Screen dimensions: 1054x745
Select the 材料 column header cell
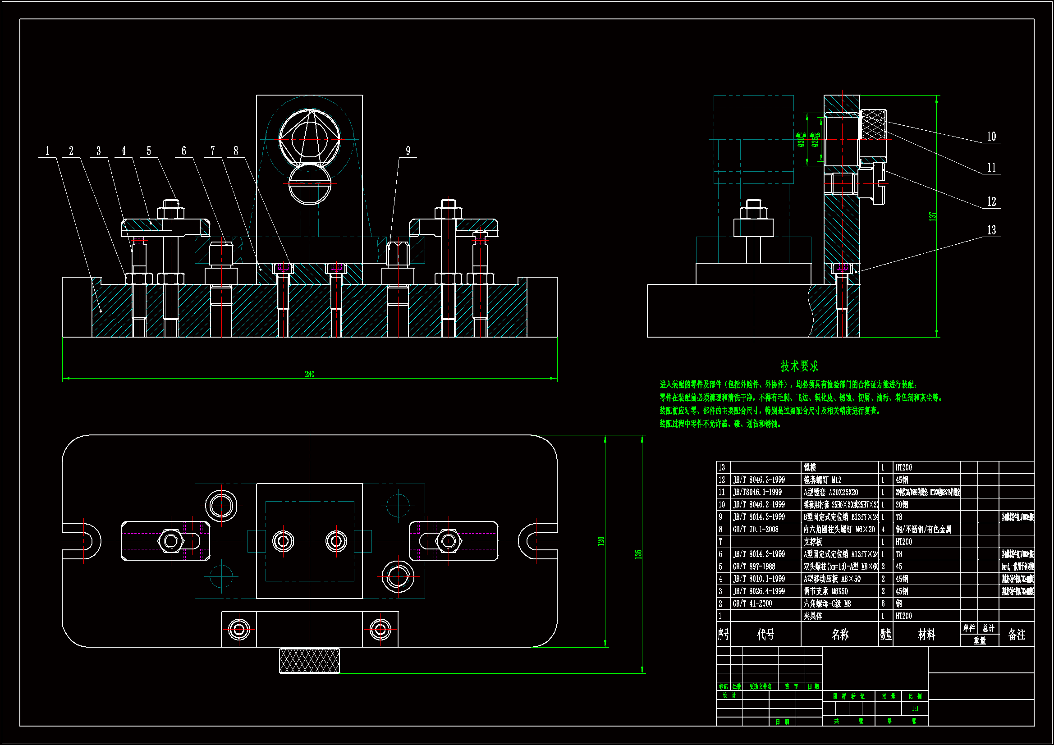[926, 635]
